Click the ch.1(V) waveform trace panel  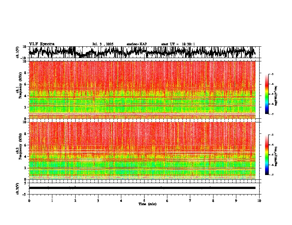click(x=144, y=52)
